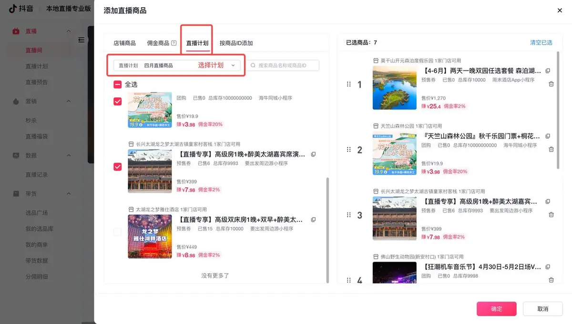
Task: Open 选品广场 in the sidebar
Action: (37, 213)
